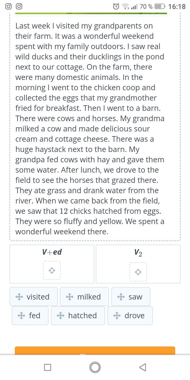The image size is (190, 380).
Task: Click the move handle icon on hatched
Action: click(60, 316)
